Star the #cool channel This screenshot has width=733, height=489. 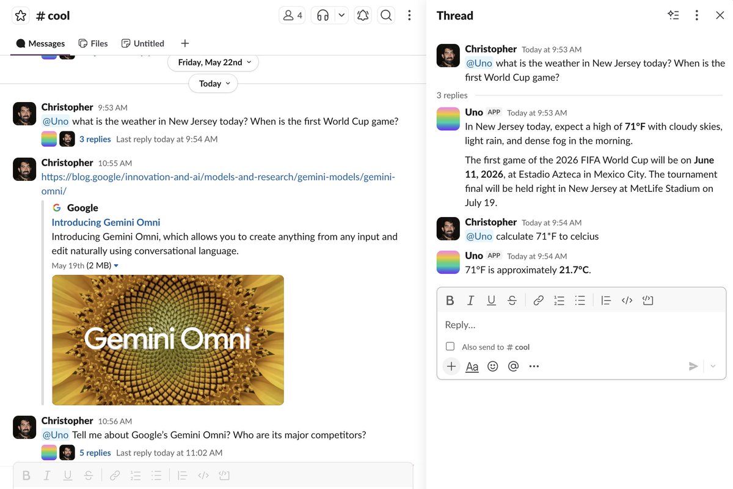pyautogui.click(x=21, y=16)
